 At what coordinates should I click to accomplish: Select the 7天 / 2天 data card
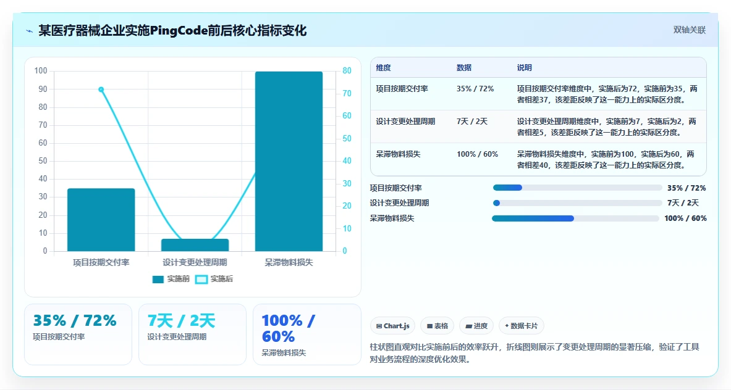point(192,334)
